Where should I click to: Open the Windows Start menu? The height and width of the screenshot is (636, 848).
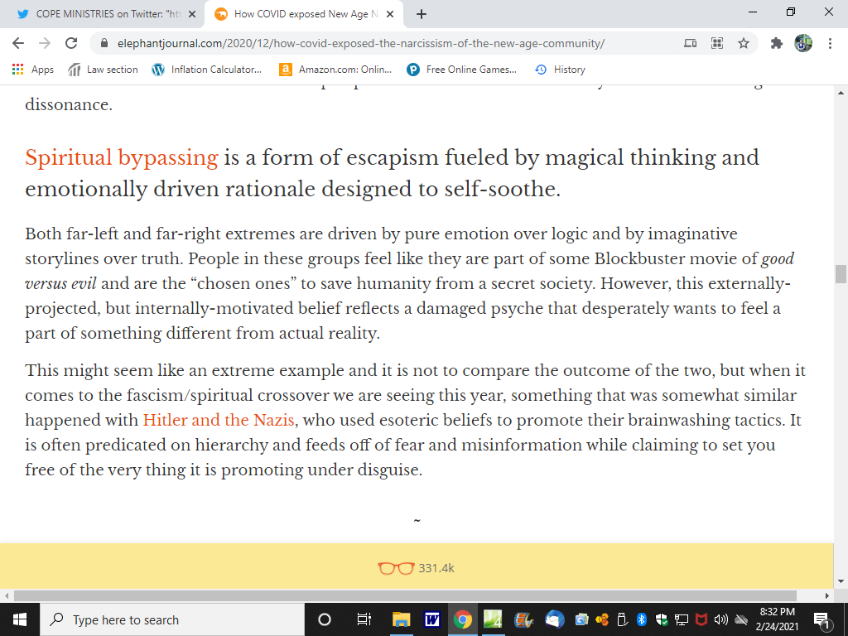tap(20, 619)
